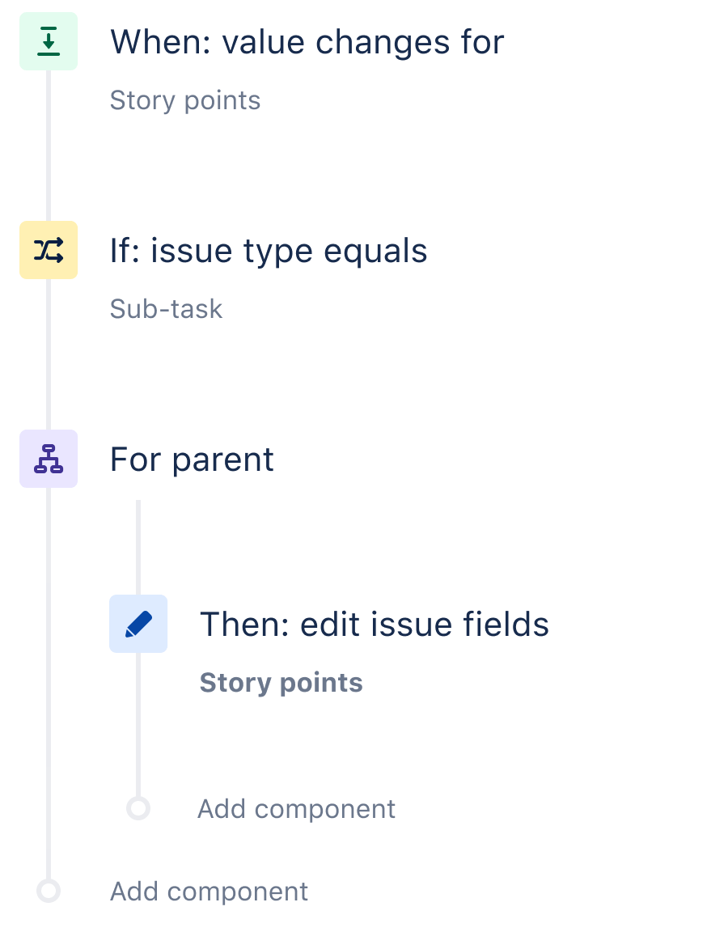Screen dimensions: 728x932
Task: Select the Sub-task value under the condition
Action: pos(166,308)
